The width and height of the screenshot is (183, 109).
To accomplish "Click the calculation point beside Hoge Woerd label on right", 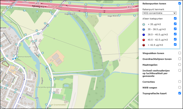I will [119, 15].
